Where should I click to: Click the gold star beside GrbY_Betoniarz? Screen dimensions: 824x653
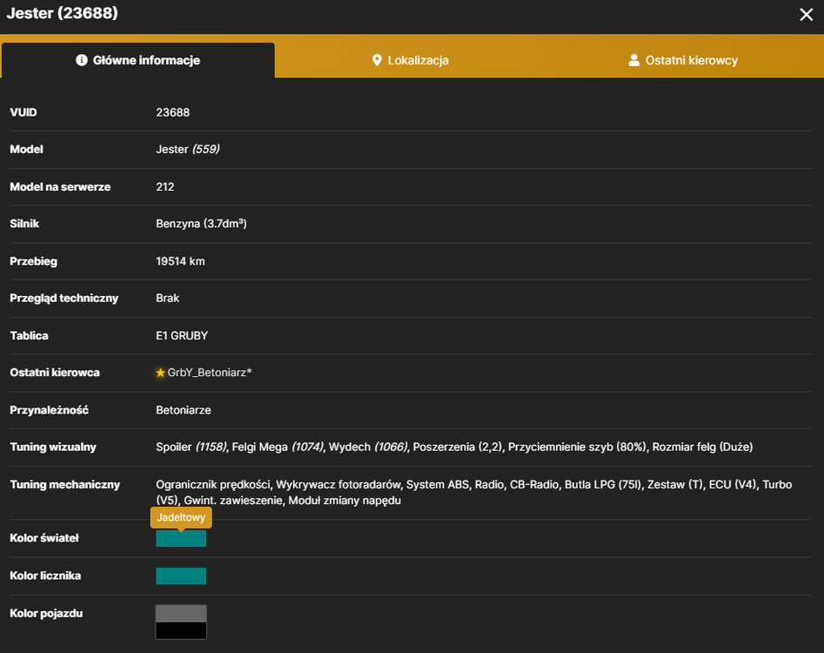tap(160, 373)
